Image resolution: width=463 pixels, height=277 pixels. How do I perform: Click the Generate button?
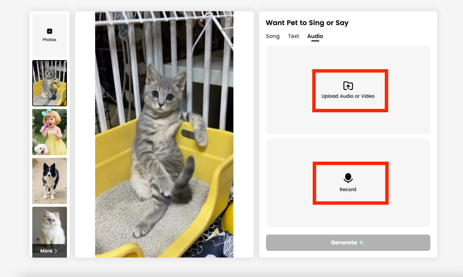pos(348,243)
